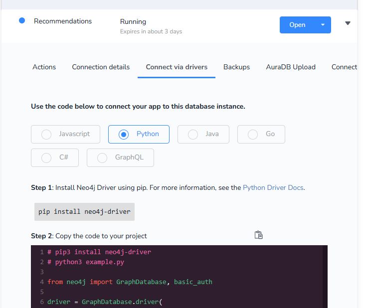Click the python3 example.py comment line

pyautogui.click(x=86, y=262)
